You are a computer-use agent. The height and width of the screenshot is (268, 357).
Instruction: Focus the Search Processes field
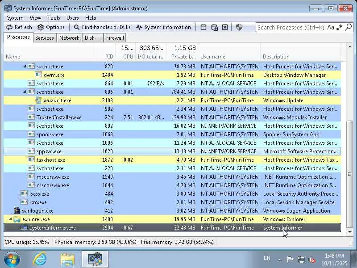[291, 27]
